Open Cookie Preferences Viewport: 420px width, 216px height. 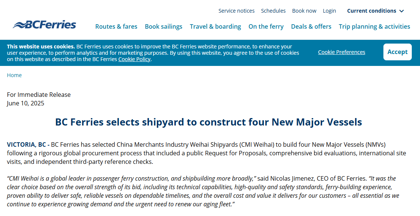coord(342,52)
